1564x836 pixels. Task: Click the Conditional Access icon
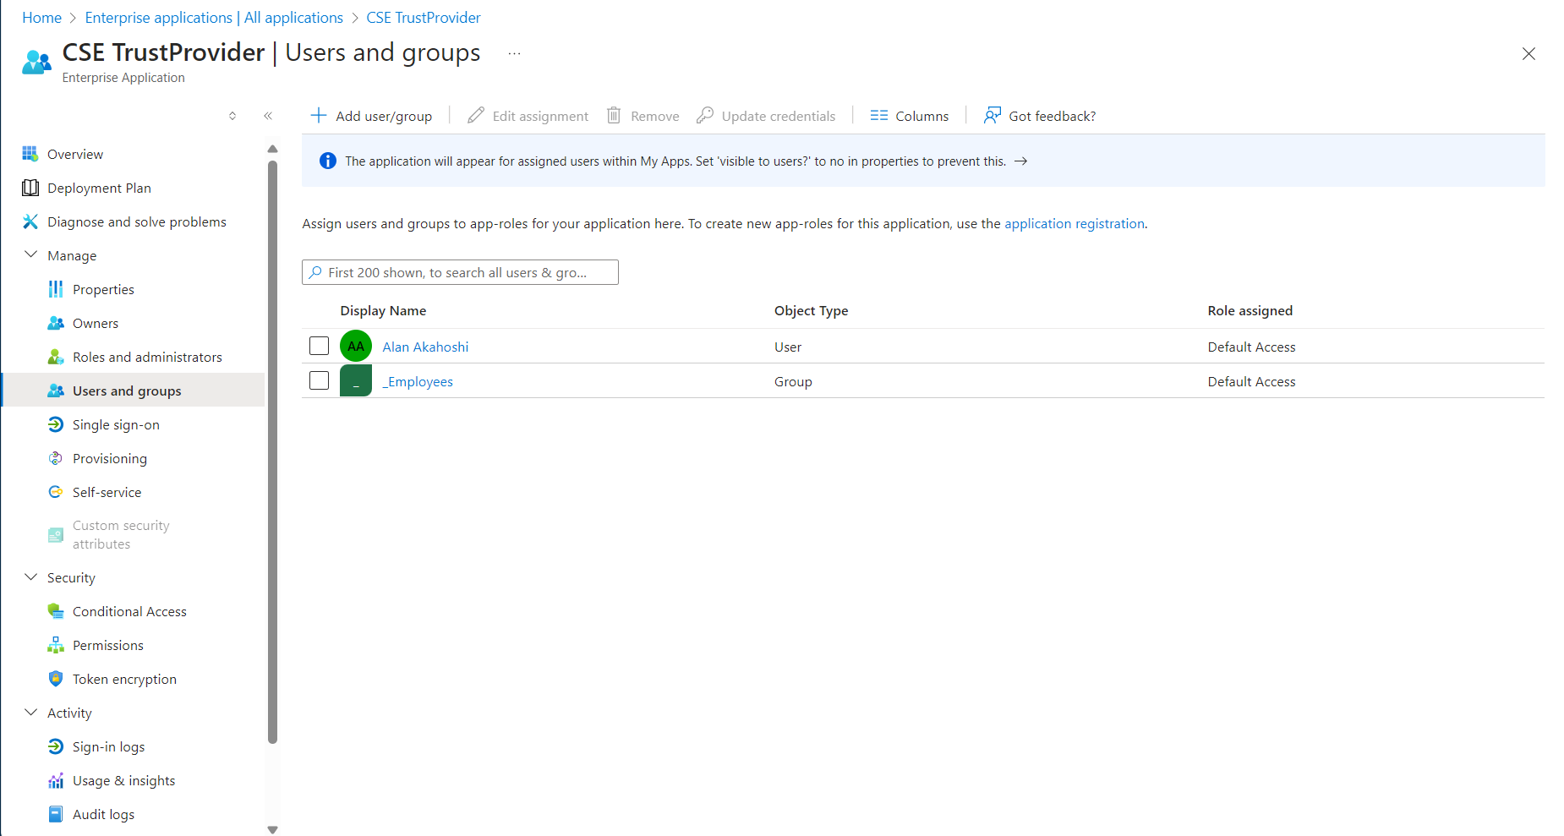pyautogui.click(x=56, y=611)
